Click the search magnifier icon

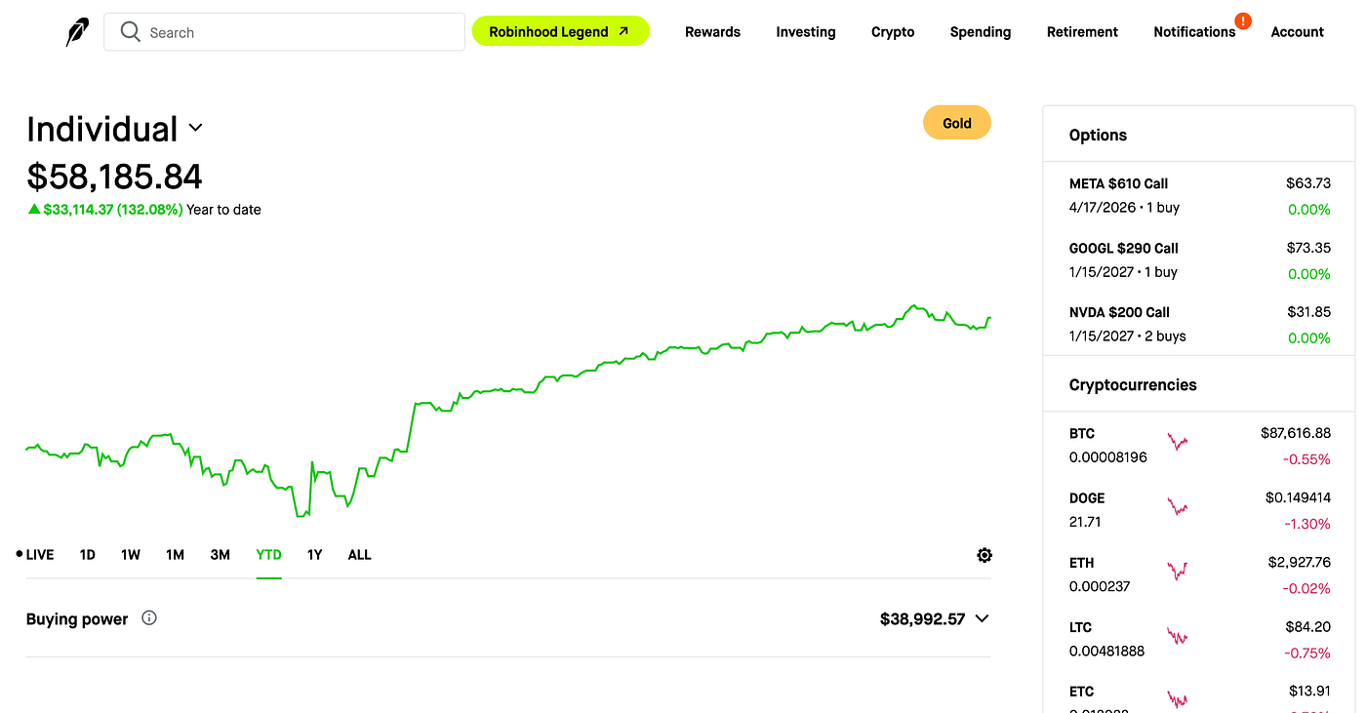[131, 32]
